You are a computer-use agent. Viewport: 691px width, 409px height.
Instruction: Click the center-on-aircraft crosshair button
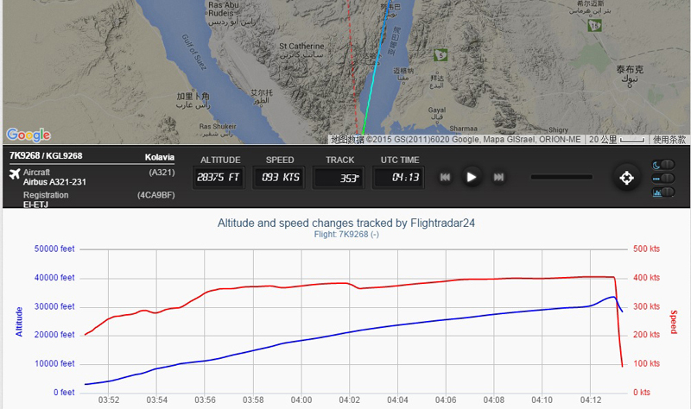pos(625,178)
